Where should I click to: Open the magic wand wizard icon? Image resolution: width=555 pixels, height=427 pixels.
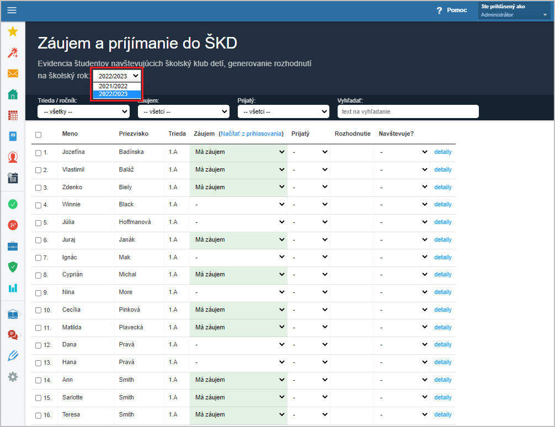[13, 52]
